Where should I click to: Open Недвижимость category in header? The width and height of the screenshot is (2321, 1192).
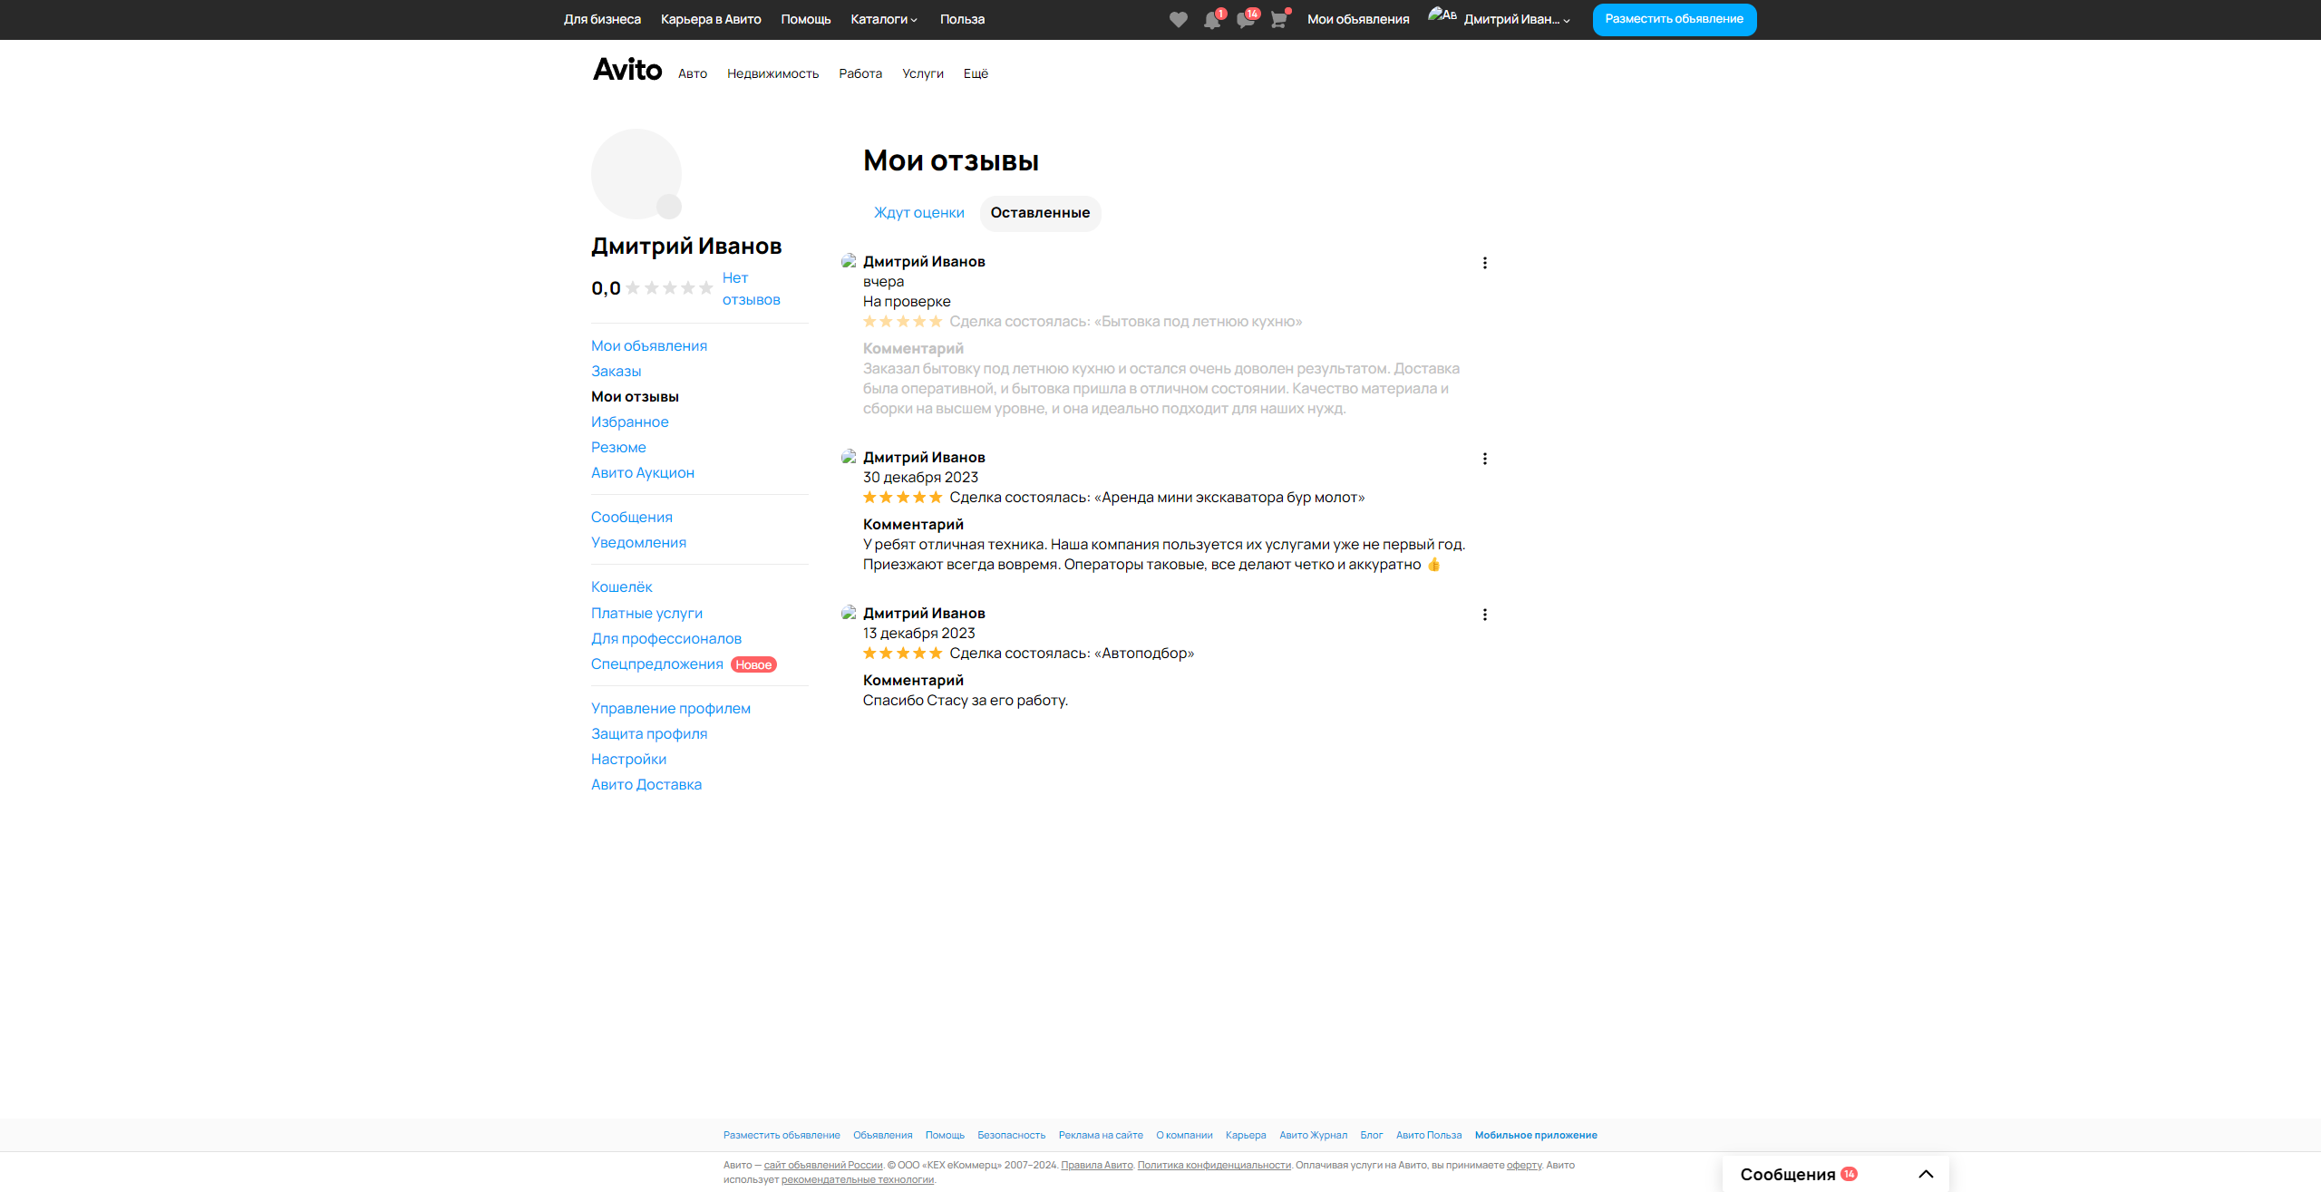point(772,74)
